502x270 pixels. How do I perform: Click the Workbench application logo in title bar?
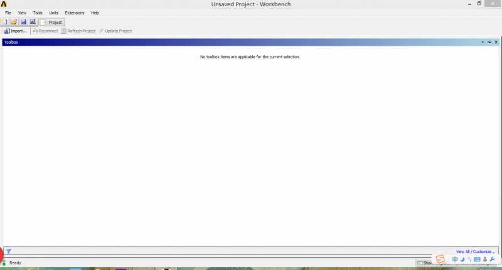pyautogui.click(x=4, y=4)
